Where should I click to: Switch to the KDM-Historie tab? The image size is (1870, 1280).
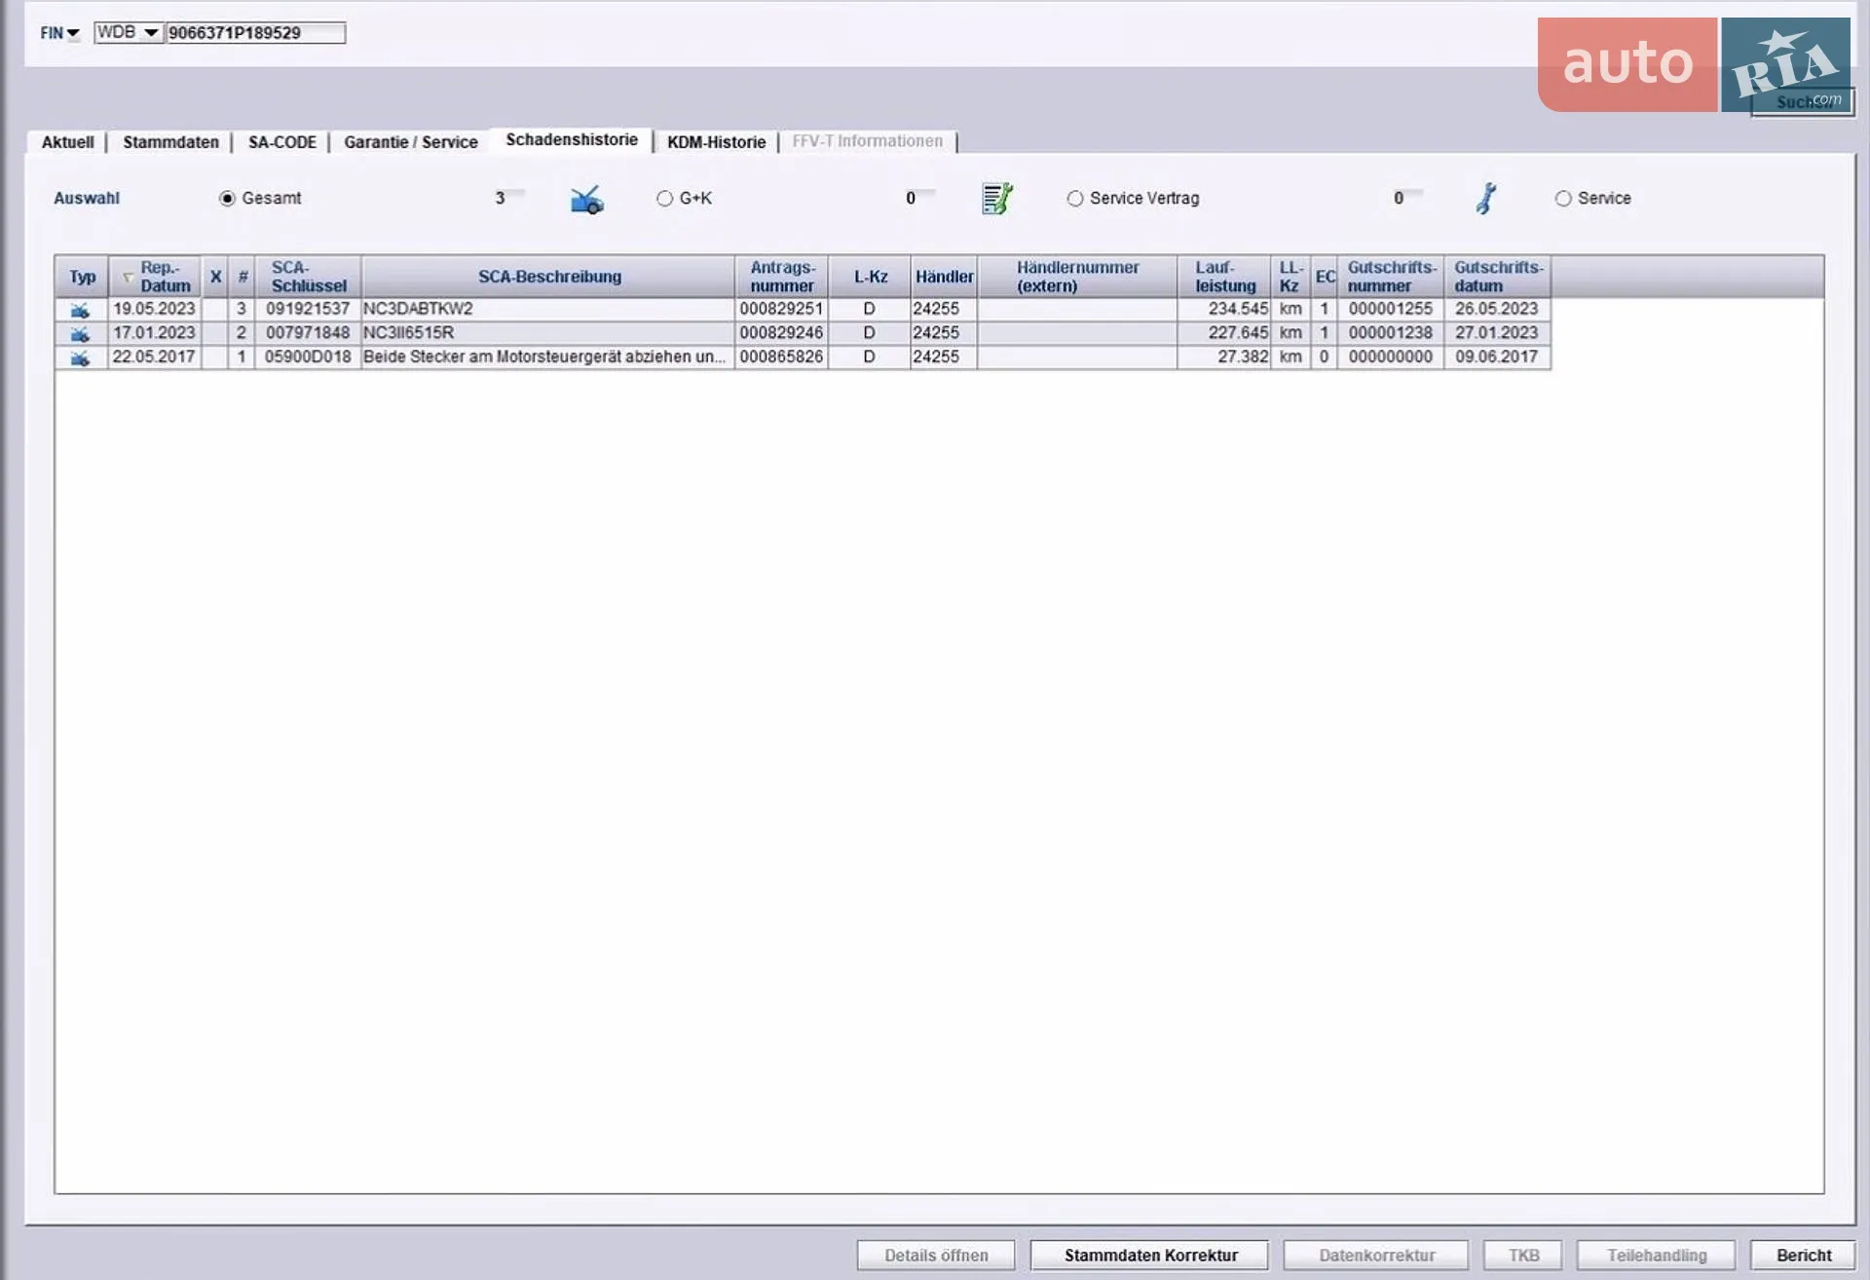click(716, 142)
